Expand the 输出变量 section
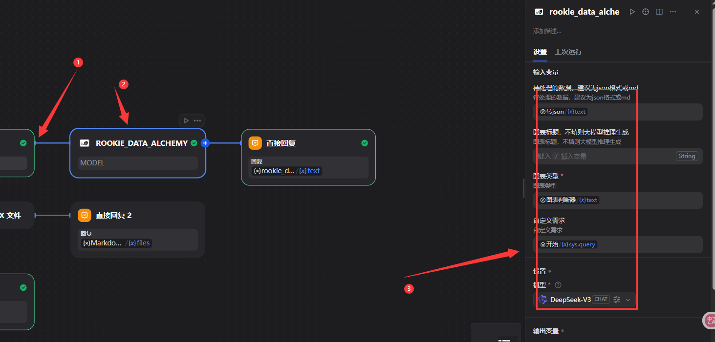 click(548, 331)
